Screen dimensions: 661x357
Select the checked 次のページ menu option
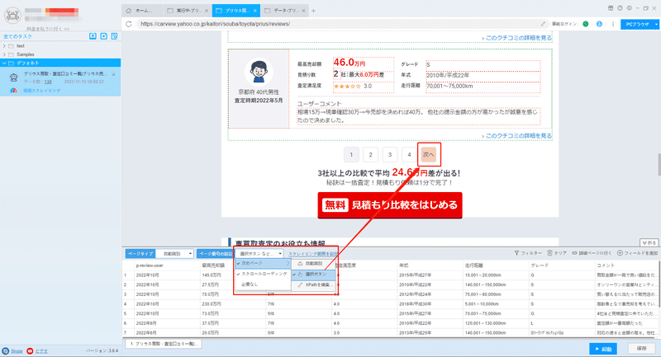point(263,263)
